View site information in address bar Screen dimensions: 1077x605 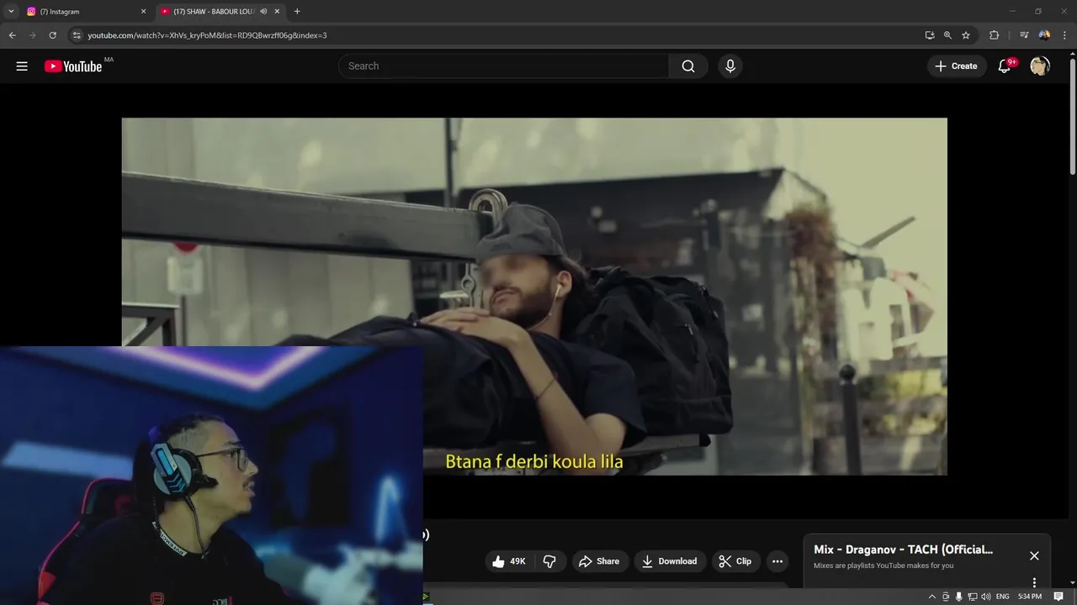coord(77,35)
